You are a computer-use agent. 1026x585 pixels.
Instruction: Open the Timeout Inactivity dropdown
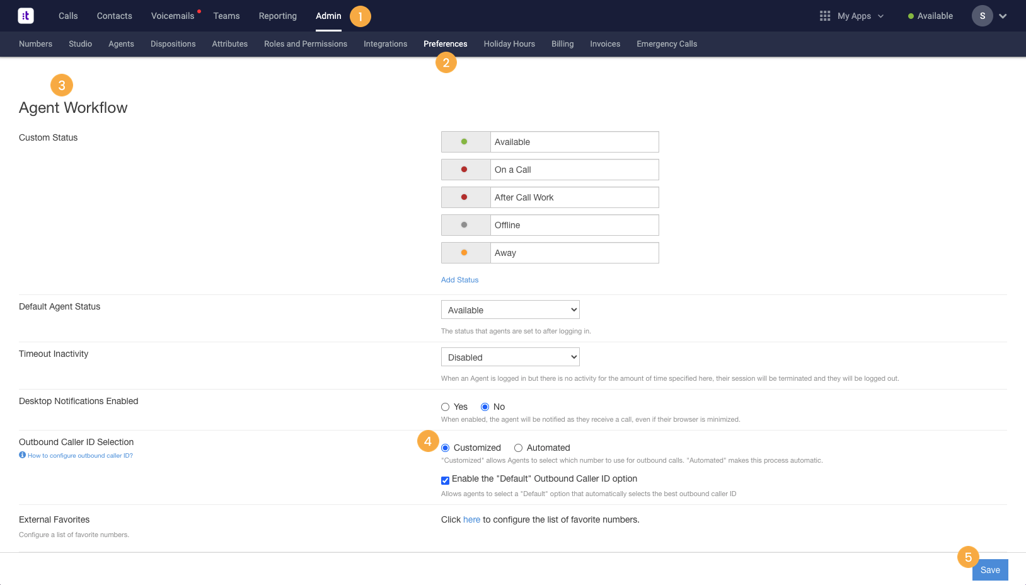pos(510,357)
